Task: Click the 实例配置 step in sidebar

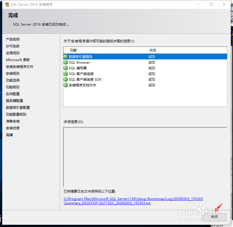Action: click(x=13, y=94)
